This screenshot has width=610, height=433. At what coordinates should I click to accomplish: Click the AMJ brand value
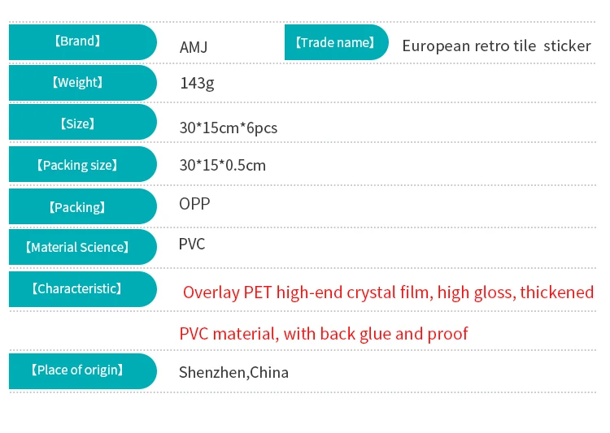tap(194, 47)
